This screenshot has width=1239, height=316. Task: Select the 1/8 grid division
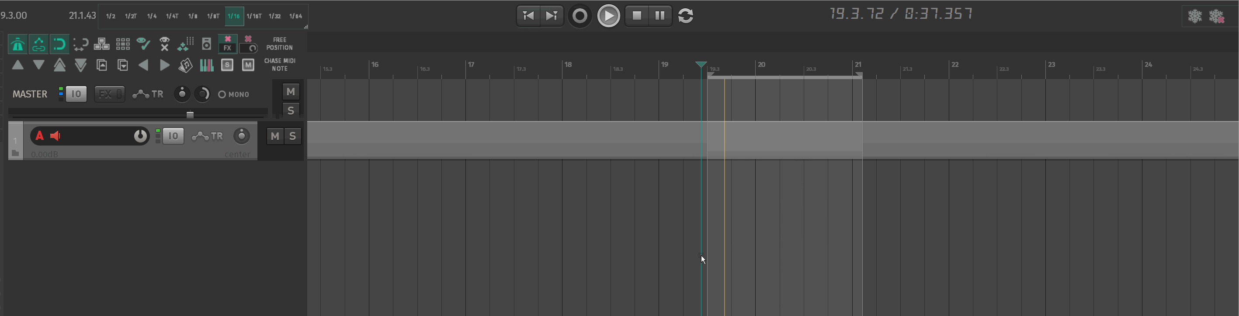click(x=193, y=16)
